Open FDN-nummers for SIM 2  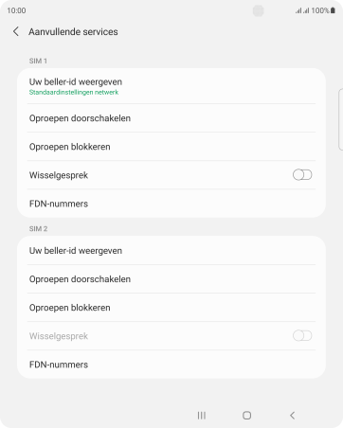pos(171,365)
